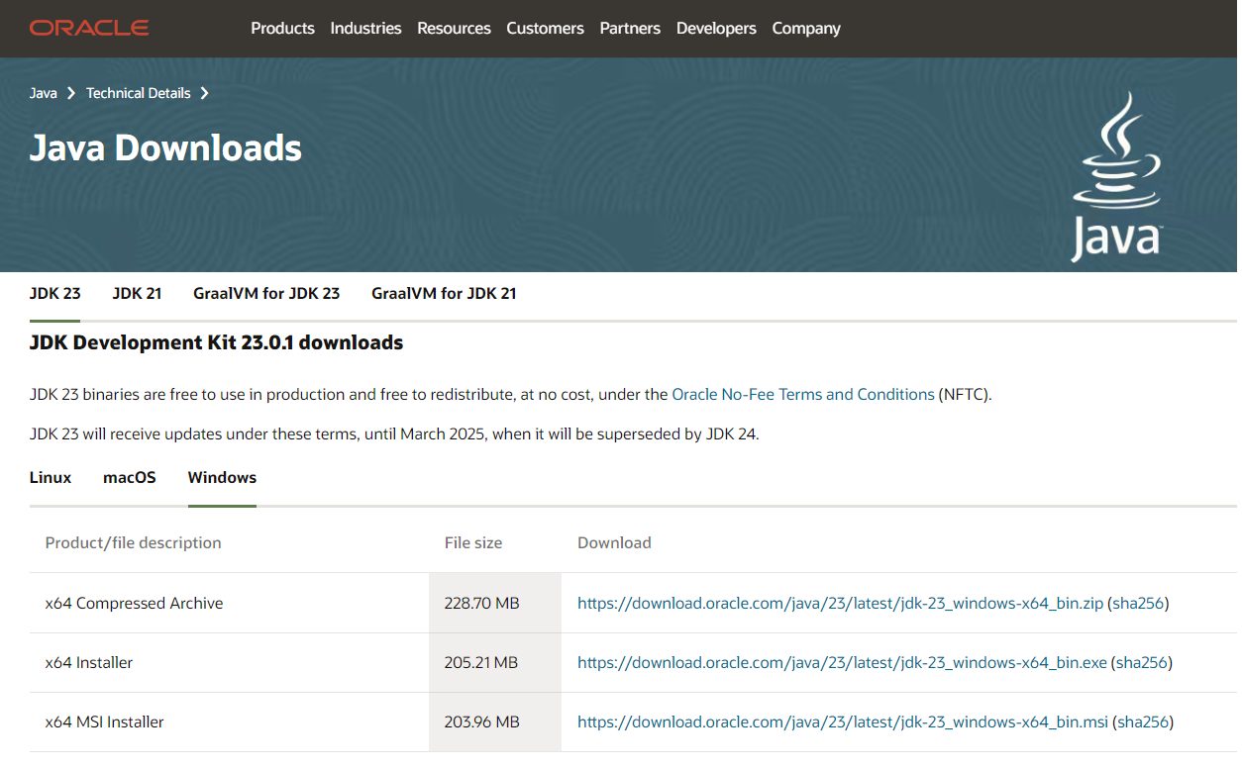The height and width of the screenshot is (769, 1242).
Task: Open the Resources navigation menu
Action: 454,28
